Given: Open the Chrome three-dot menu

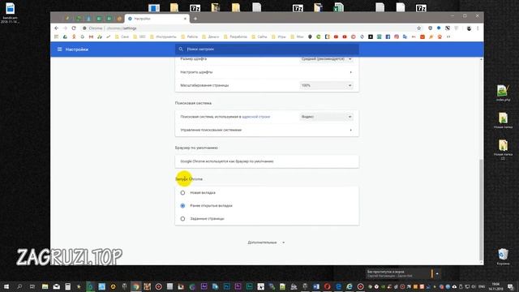Looking at the screenshot, I should click(x=478, y=28).
